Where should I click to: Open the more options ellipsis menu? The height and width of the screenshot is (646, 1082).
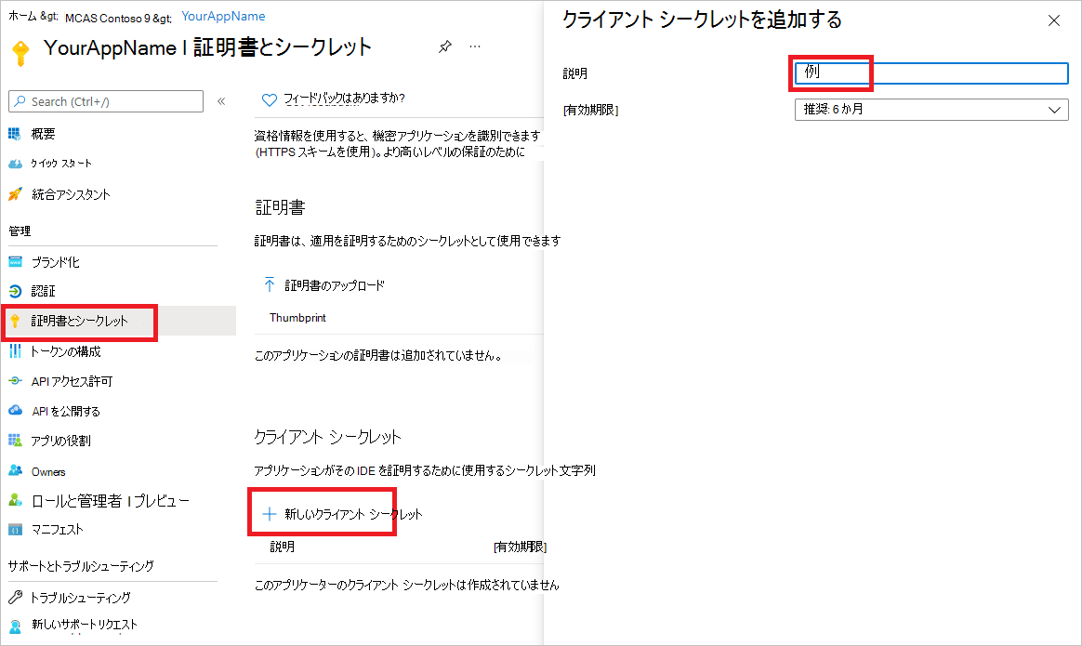click(x=475, y=46)
